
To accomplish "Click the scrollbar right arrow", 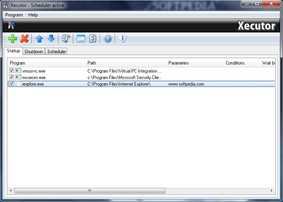I will 272,191.
